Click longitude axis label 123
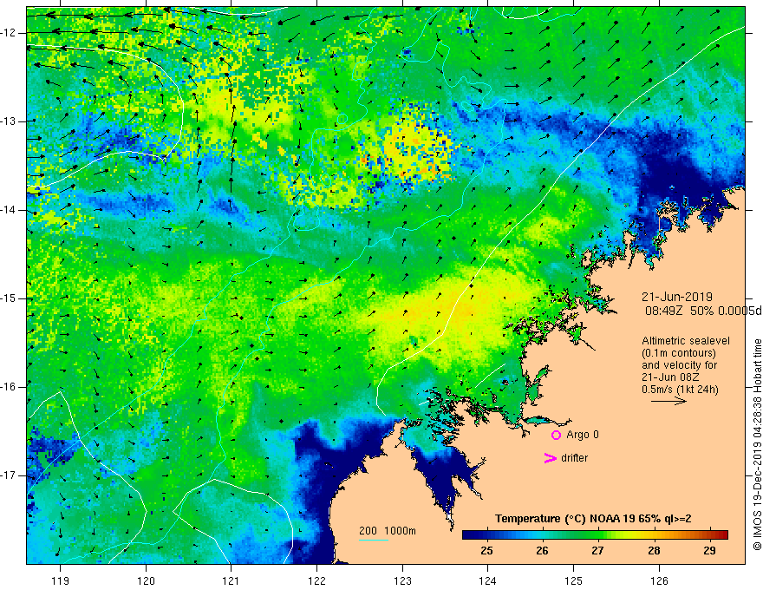This screenshot has width=763, height=590. (x=402, y=580)
